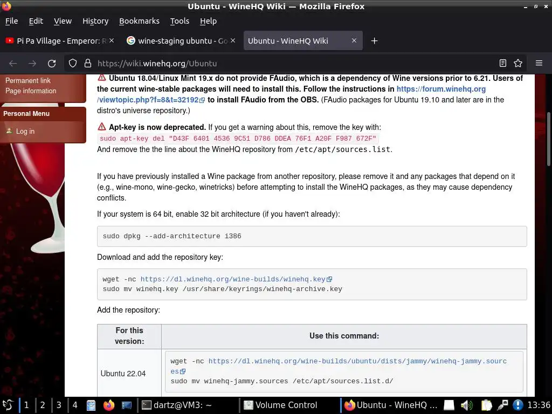Screen dimensions: 552x414
Task: Open the volume speaker tray icon
Action: coord(467,405)
